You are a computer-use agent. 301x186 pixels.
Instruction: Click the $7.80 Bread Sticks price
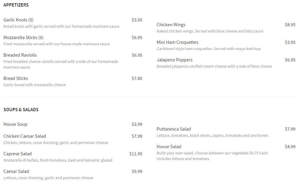[137, 78]
